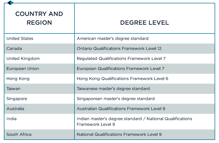Select the DEGREE LEVEL column header
219x143 pixels.
tap(145, 23)
